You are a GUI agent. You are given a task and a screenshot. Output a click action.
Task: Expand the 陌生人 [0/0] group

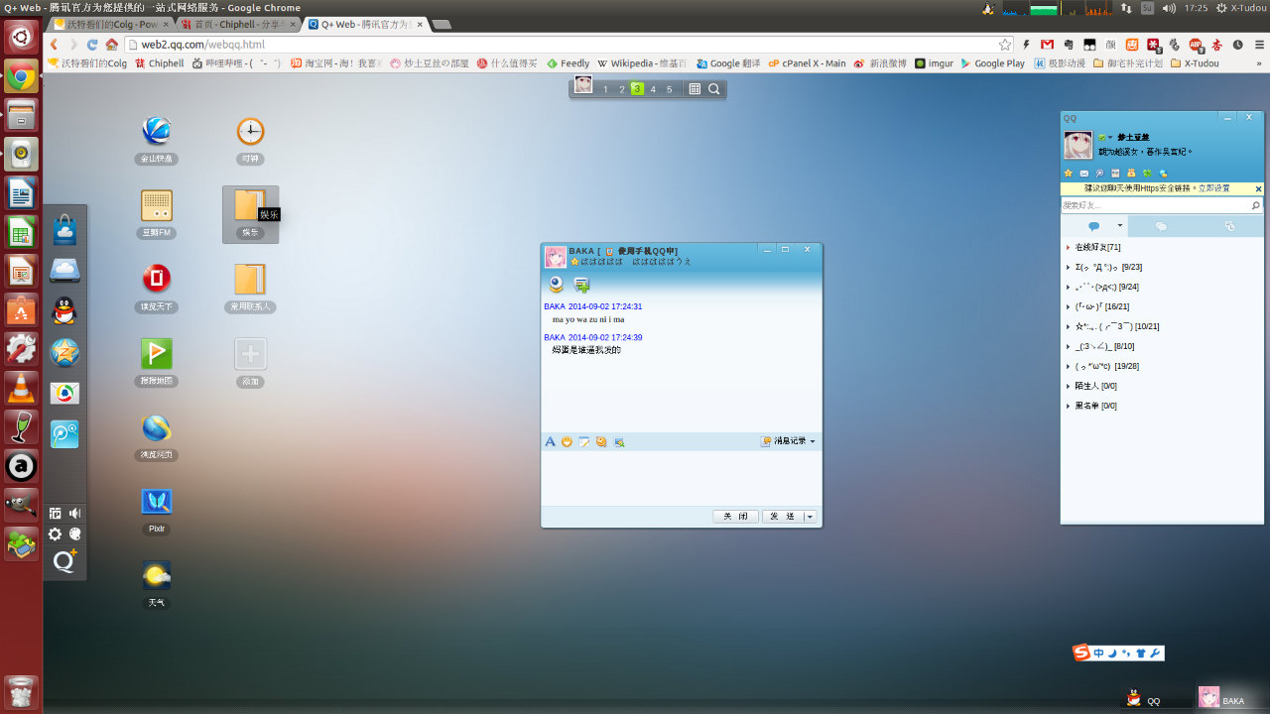tap(1095, 386)
